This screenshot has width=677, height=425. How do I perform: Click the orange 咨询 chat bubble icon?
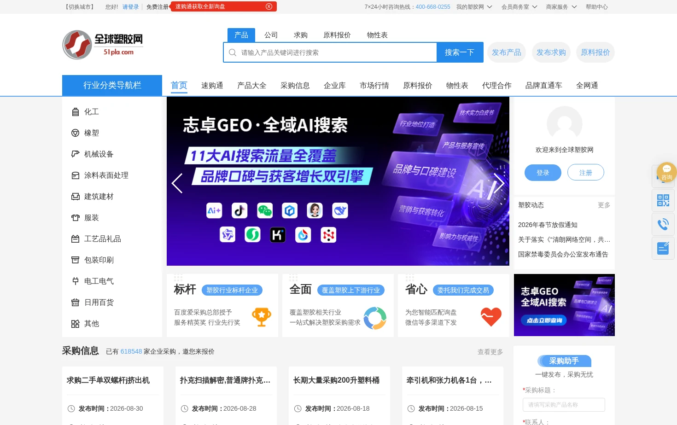click(666, 172)
